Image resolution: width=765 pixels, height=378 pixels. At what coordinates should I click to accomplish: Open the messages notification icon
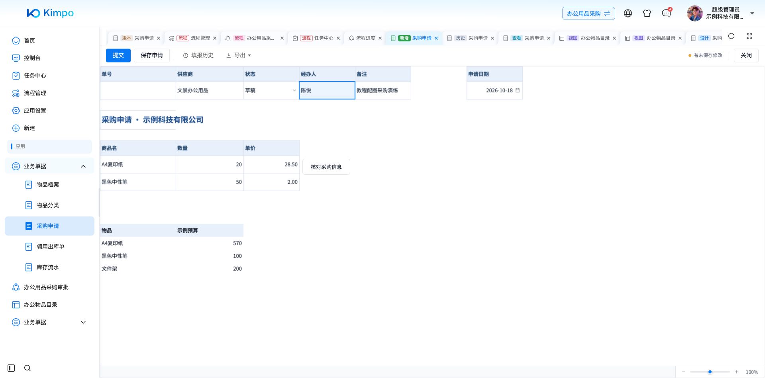666,14
